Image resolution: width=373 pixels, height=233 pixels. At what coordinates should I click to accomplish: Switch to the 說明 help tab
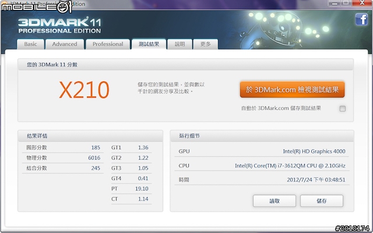(x=180, y=44)
